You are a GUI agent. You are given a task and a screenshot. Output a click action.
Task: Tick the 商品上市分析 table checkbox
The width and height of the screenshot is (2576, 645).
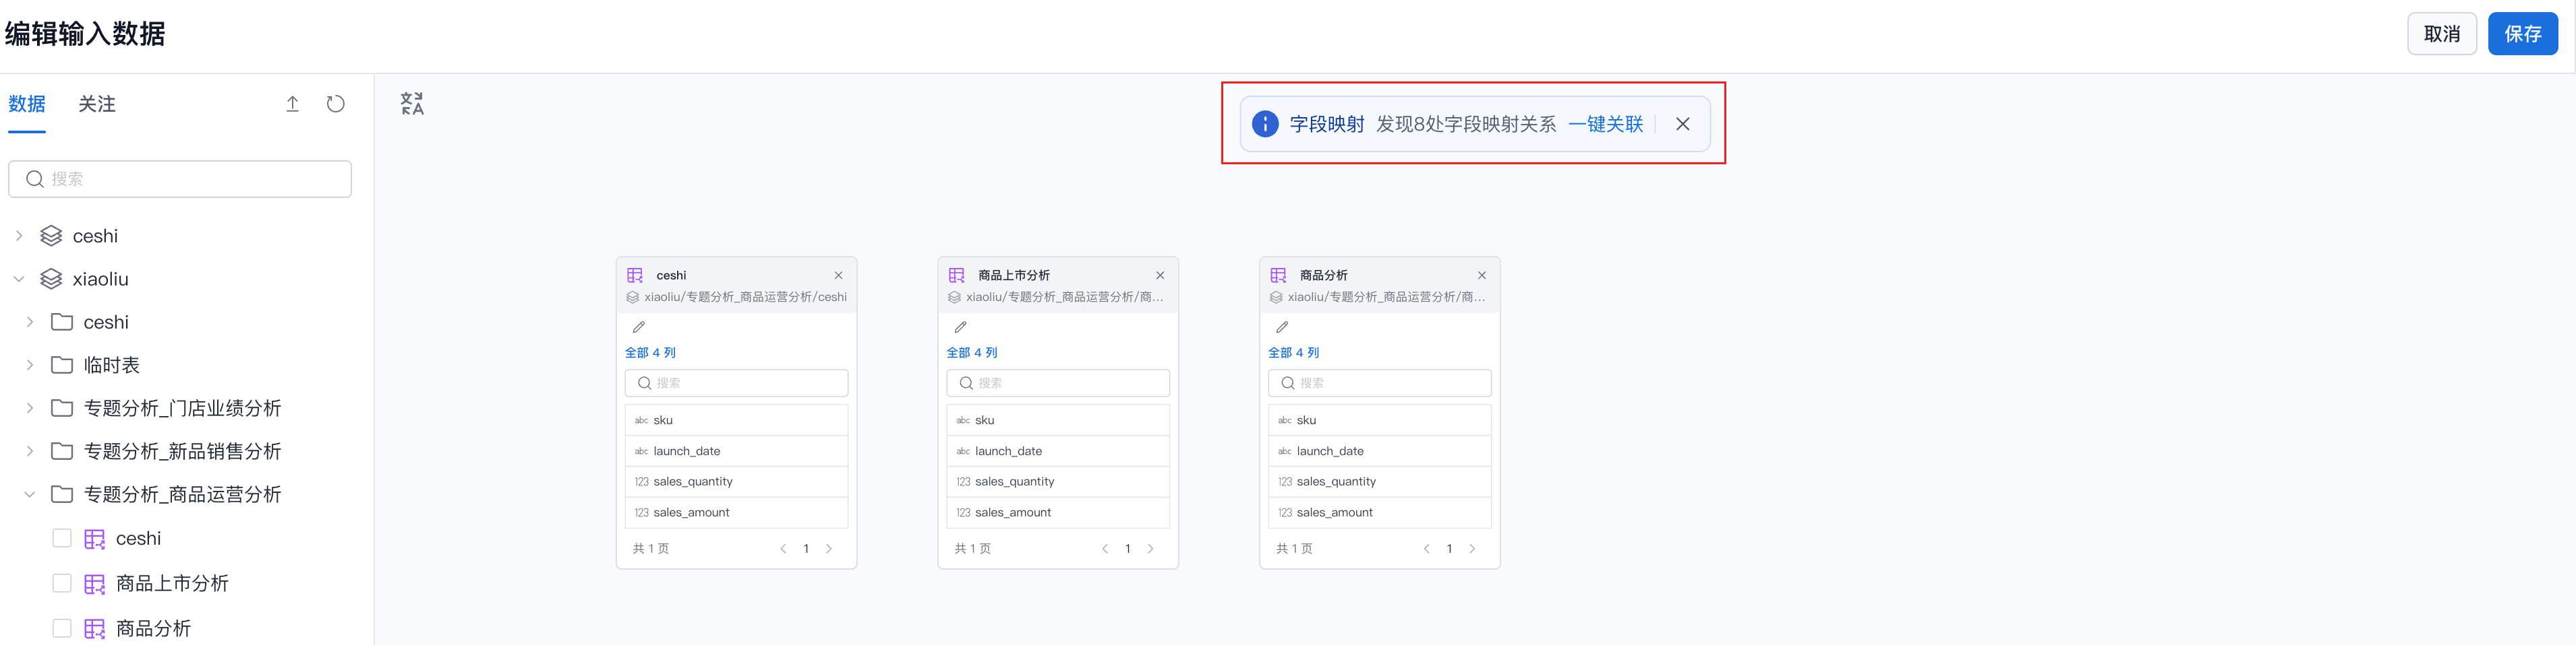tap(62, 583)
